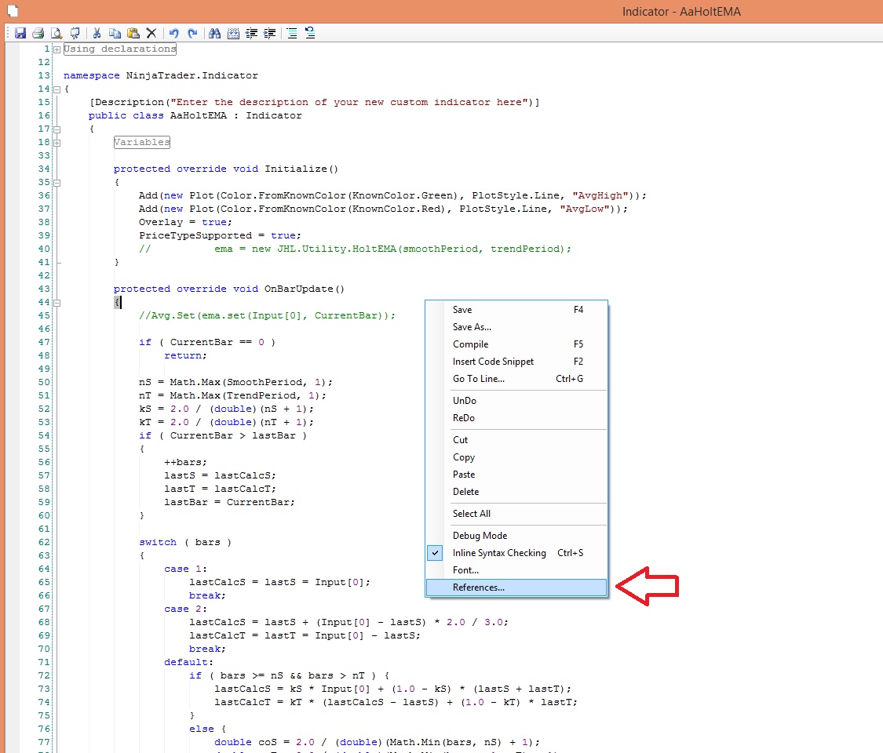Image resolution: width=883 pixels, height=753 pixels.
Task: Open Go To Line... from context menu
Action: [516, 379]
